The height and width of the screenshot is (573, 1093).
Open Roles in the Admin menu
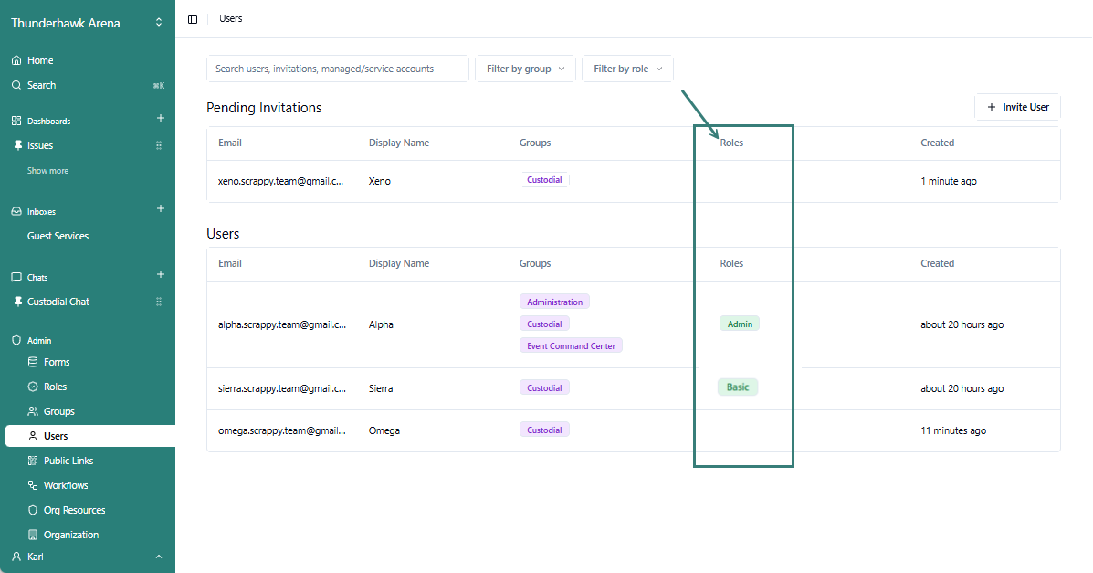point(55,387)
